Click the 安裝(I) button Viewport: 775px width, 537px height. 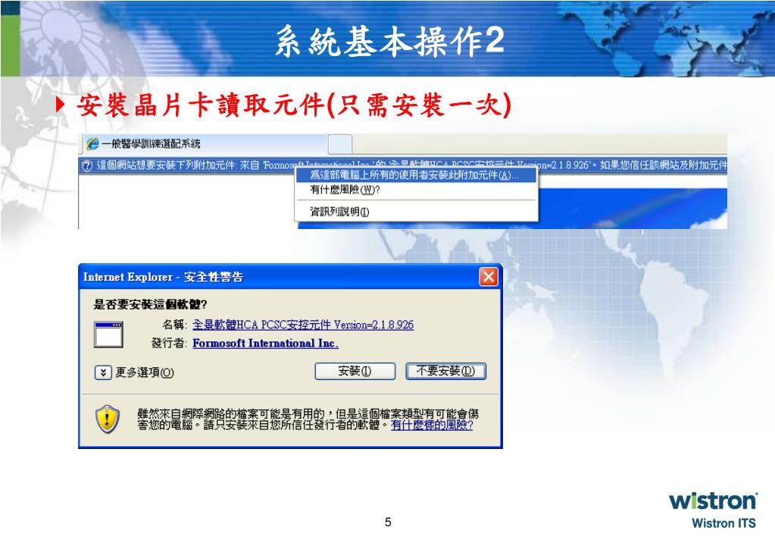coord(355,371)
